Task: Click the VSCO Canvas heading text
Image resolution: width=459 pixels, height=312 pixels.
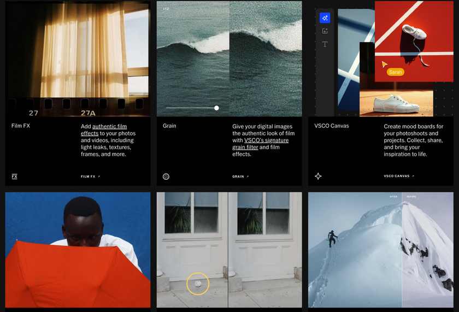Action: tap(332, 126)
